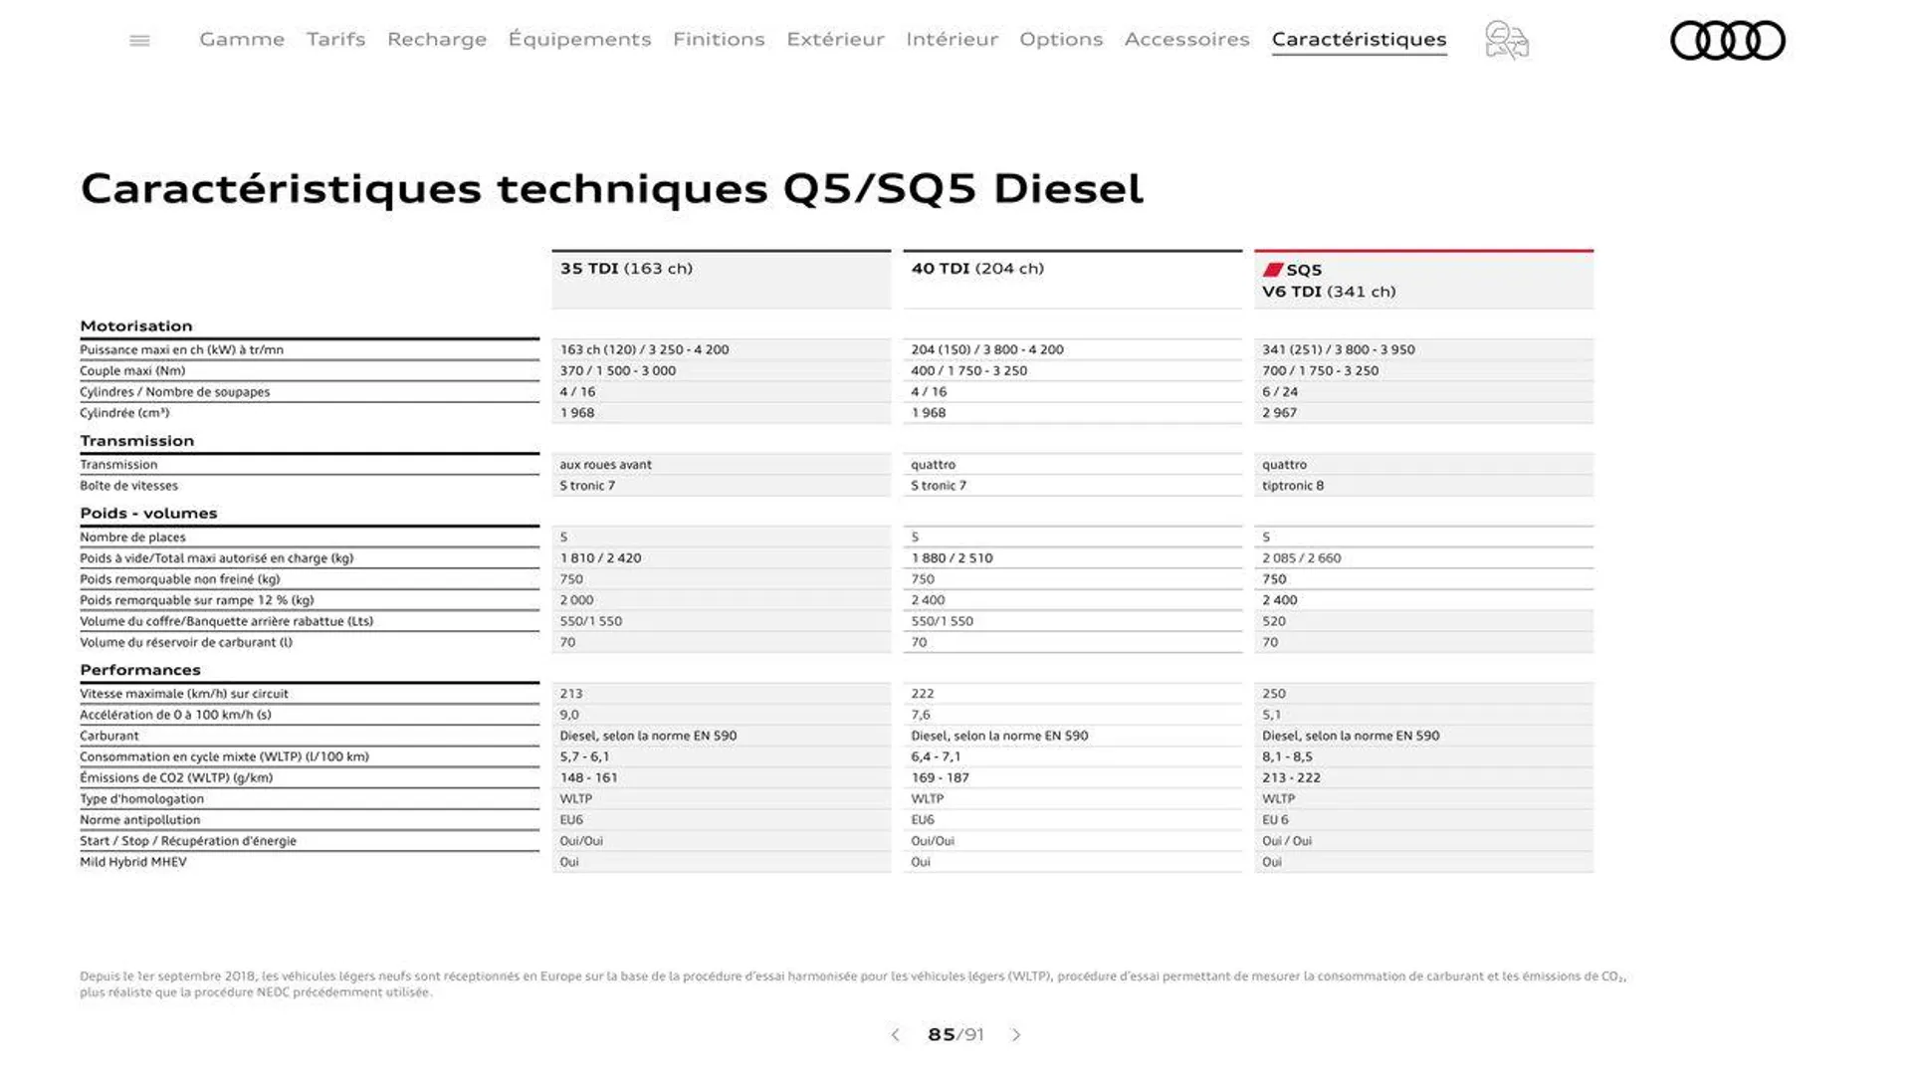Click the Norme antipollution row label
1911x1075 pixels.
click(139, 819)
